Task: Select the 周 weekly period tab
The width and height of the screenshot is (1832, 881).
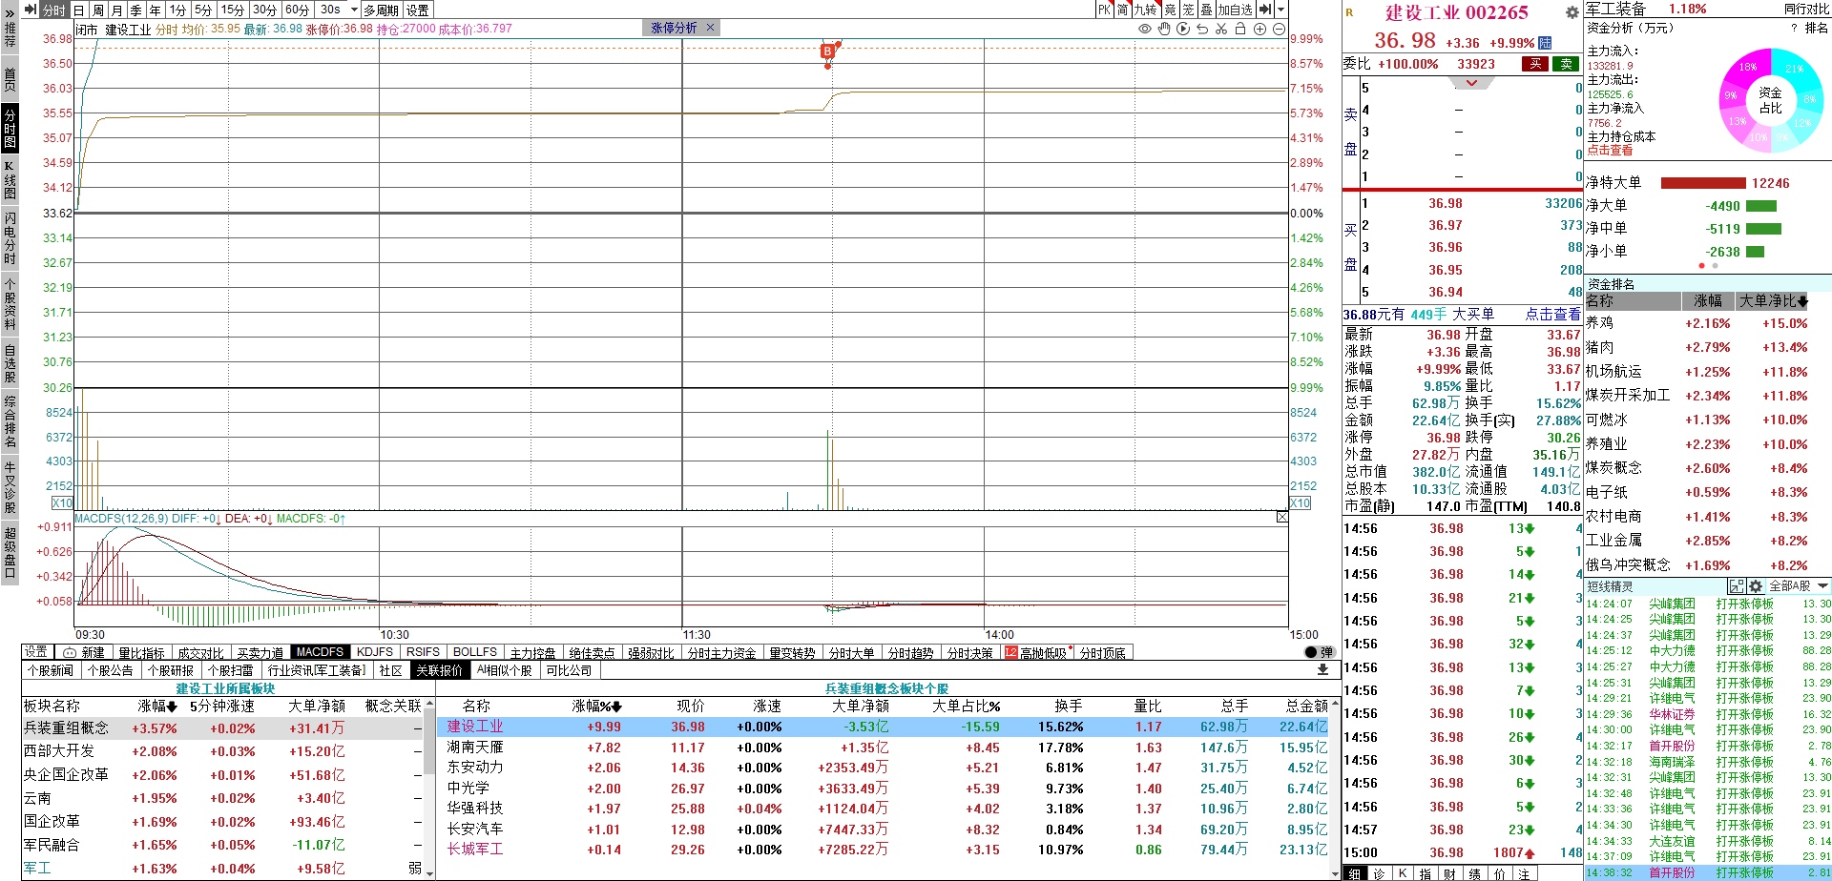Action: [x=97, y=10]
